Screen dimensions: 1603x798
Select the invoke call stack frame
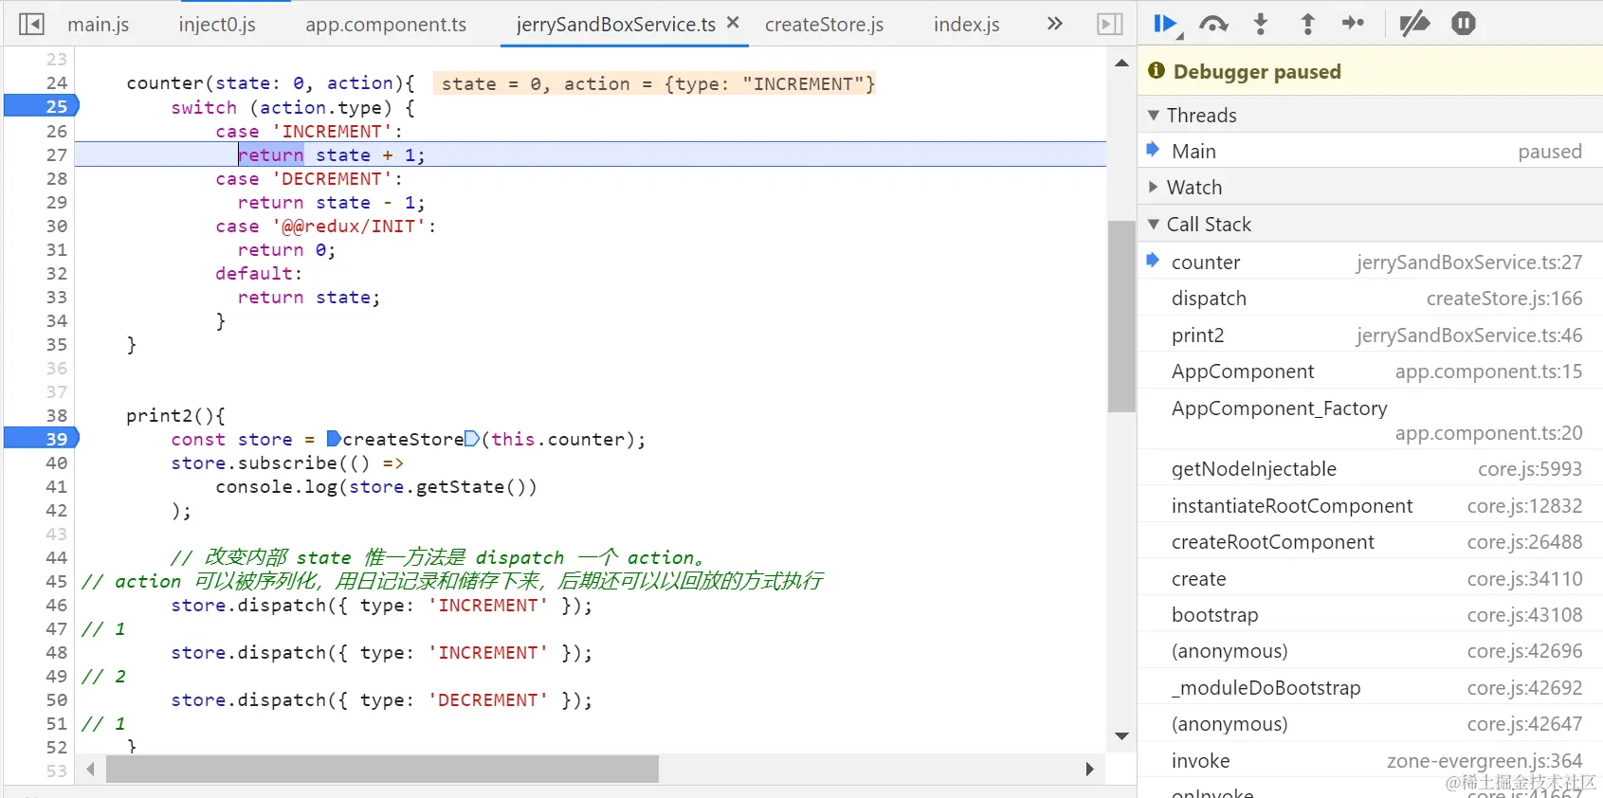click(x=1370, y=761)
